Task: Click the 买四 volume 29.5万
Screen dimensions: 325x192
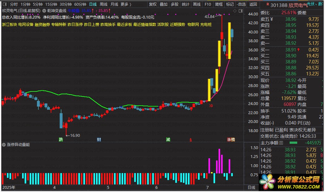Action: tap(313, 68)
